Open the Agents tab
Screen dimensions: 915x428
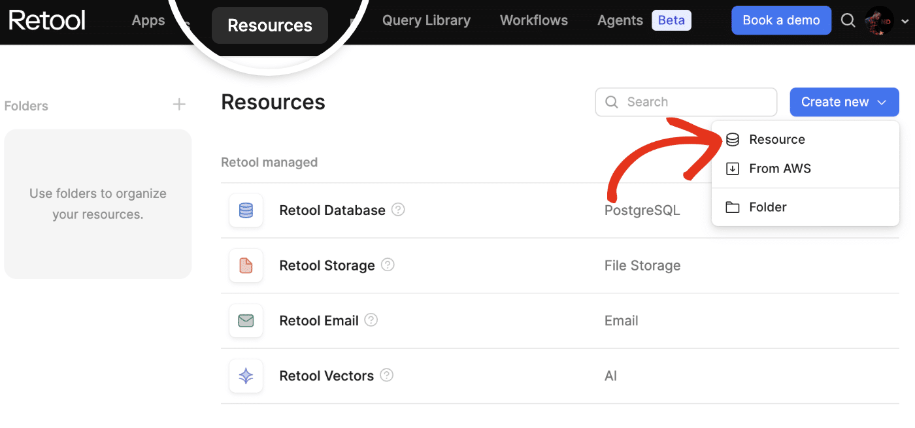[x=620, y=20]
